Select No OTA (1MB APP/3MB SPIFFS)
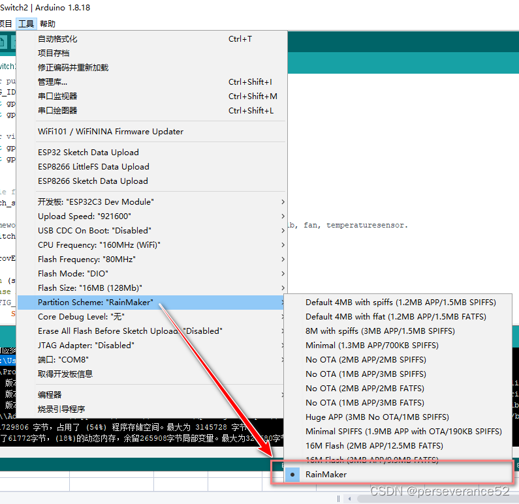 tap(398, 374)
